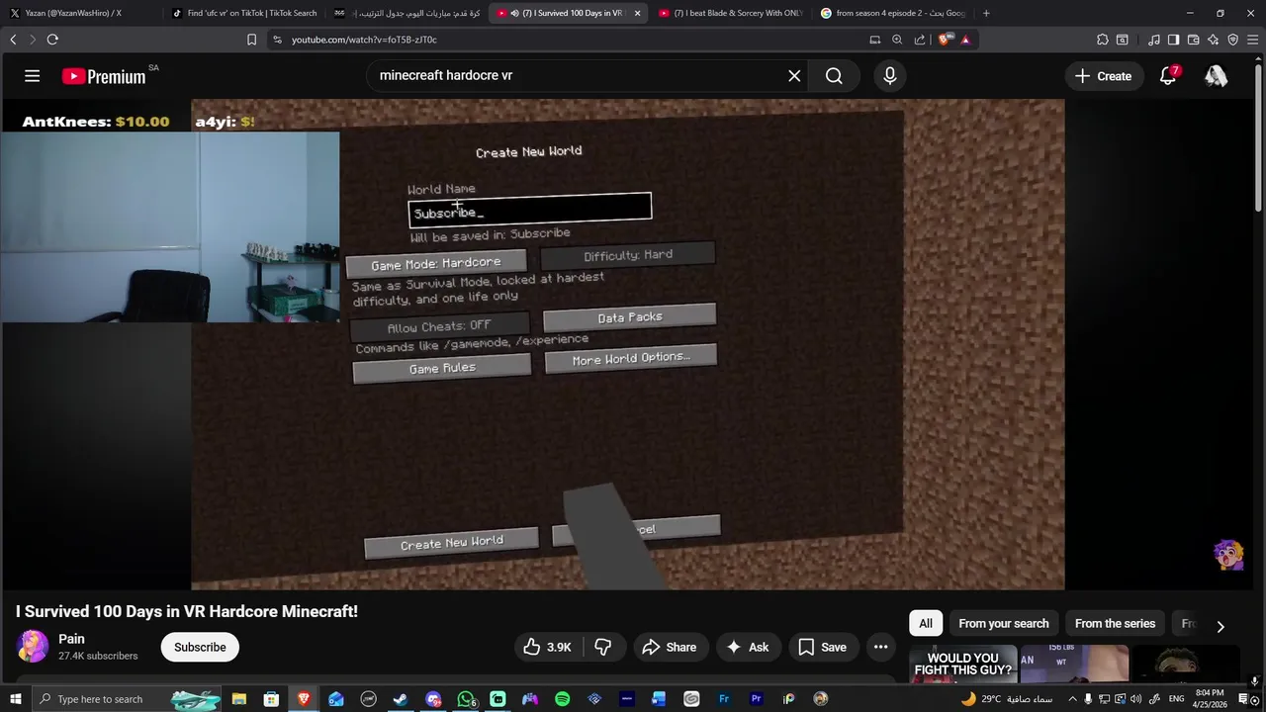The image size is (1266, 712).
Task: Open Brave Shields lion icon
Action: pos(945,40)
